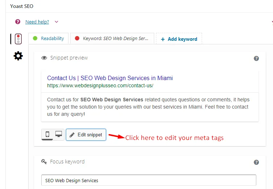
Task: Click the snippet title "Contact Us | SEO Web Design"
Action: pyautogui.click(x=110, y=78)
